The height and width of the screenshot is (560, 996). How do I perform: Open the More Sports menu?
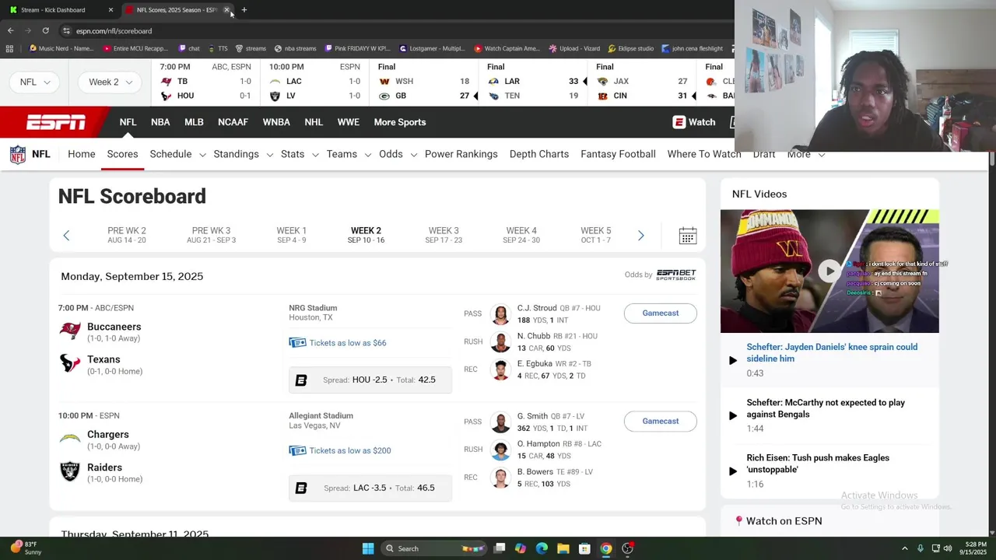[400, 122]
